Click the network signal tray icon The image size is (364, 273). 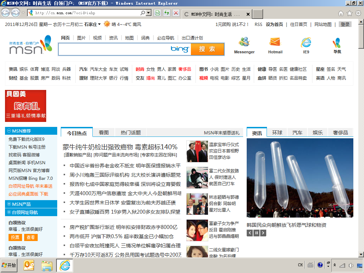[x=342, y=265]
